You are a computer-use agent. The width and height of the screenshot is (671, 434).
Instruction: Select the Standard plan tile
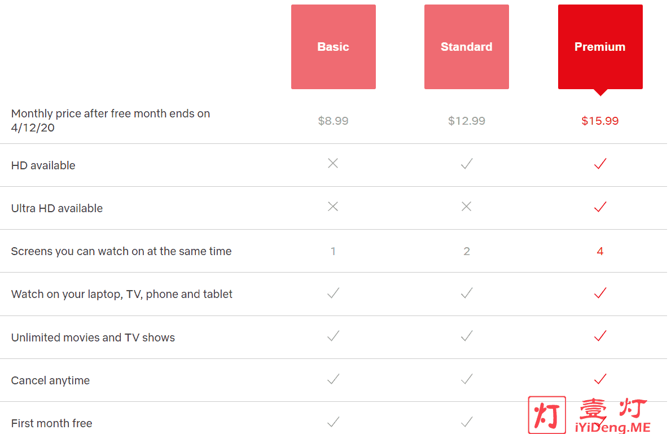pyautogui.click(x=467, y=47)
